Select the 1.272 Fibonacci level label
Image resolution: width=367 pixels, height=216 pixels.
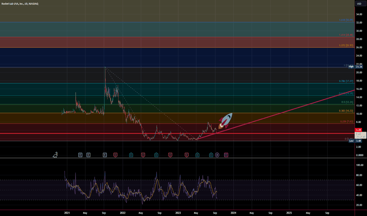tap(346, 45)
